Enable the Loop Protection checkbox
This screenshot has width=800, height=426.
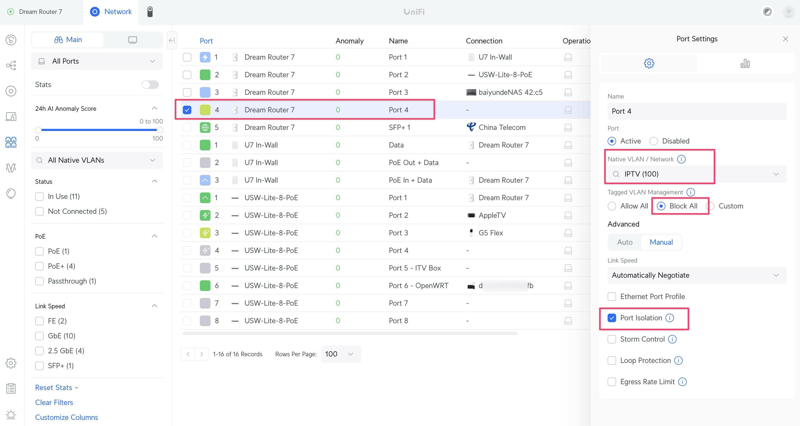click(x=612, y=361)
